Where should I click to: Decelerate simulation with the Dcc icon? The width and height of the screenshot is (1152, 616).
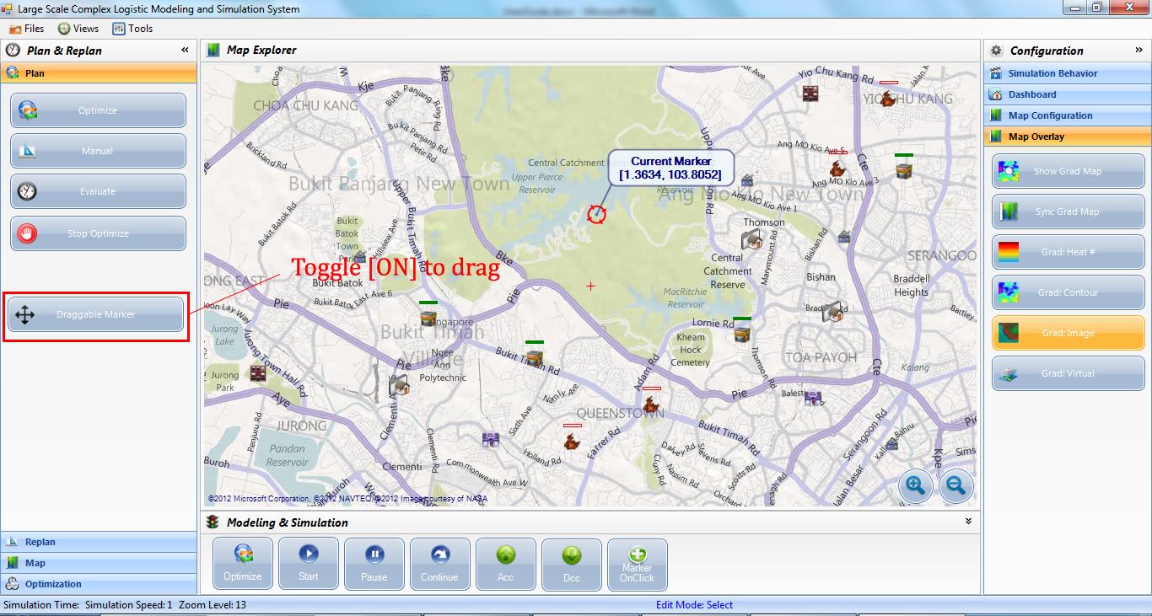[x=571, y=563]
